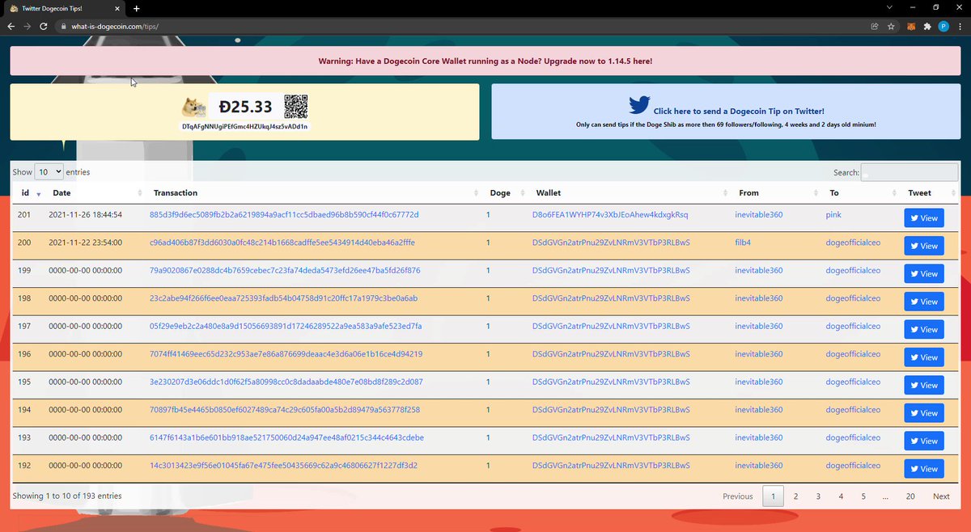Click the table Search input field
This screenshot has height=532, width=971.
(x=910, y=172)
